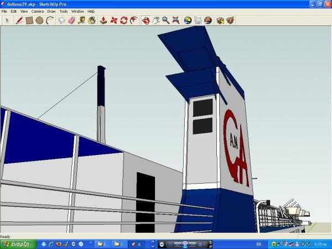
Task: Click the Zoom Extents icon
Action: pos(176,20)
